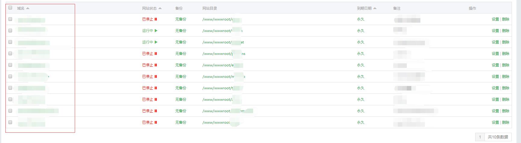Click 运行中 status in the third row

coord(148,42)
